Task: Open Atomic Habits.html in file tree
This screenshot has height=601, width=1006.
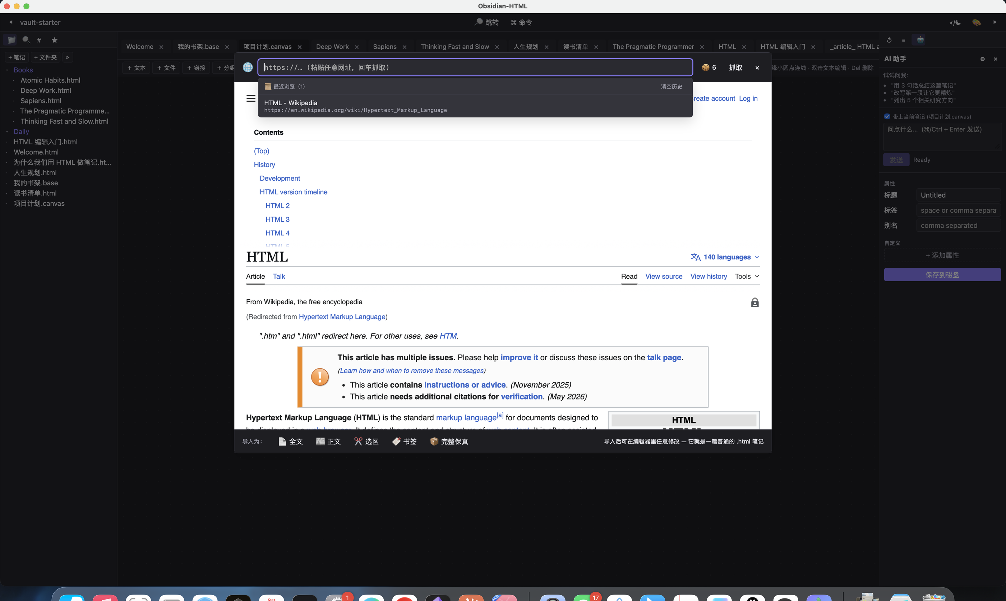Action: coord(50,80)
